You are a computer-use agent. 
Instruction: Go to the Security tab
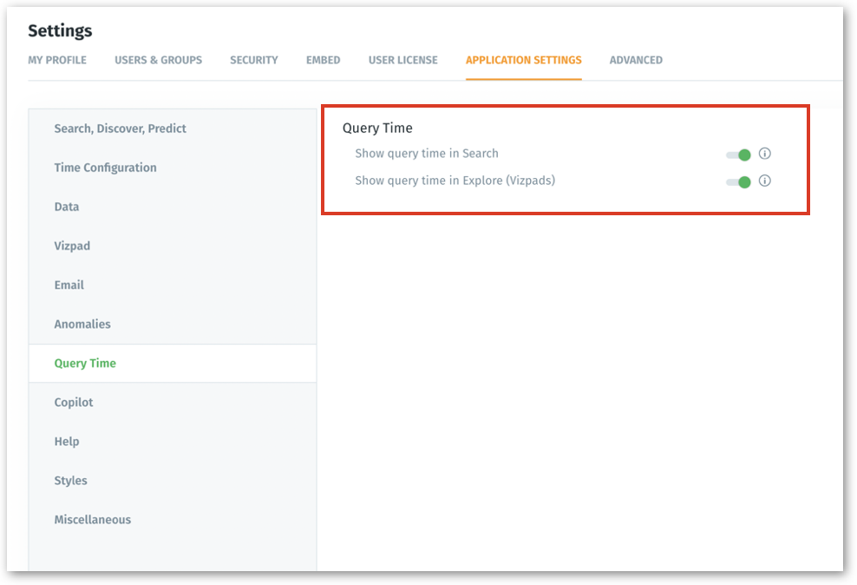(253, 60)
